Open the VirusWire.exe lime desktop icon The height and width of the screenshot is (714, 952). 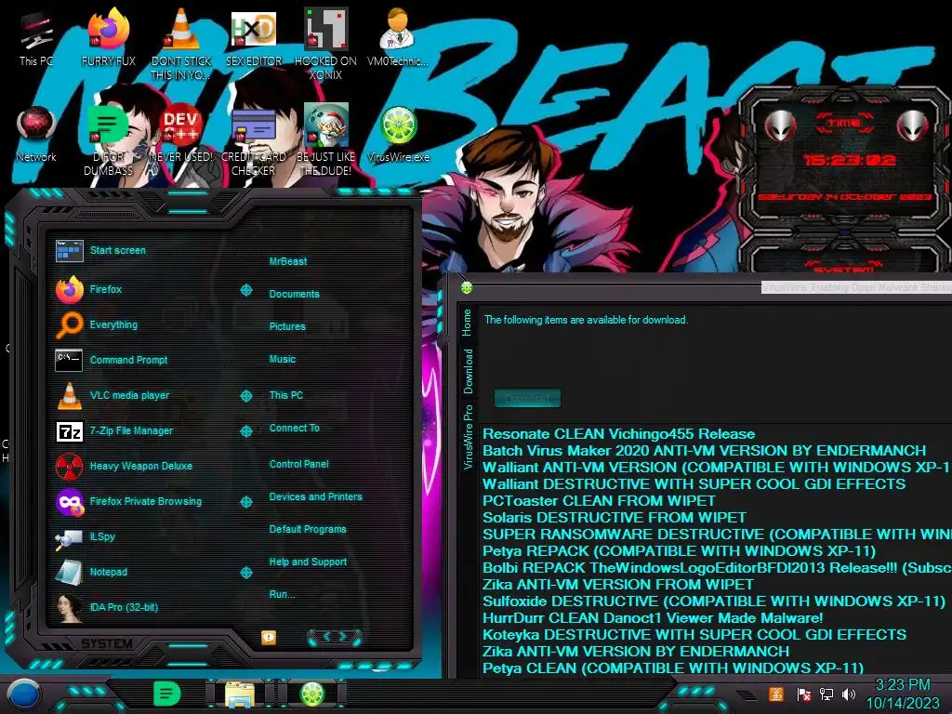398,135
